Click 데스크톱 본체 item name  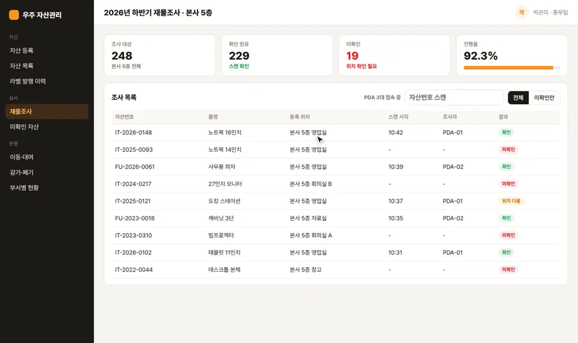pyautogui.click(x=224, y=270)
